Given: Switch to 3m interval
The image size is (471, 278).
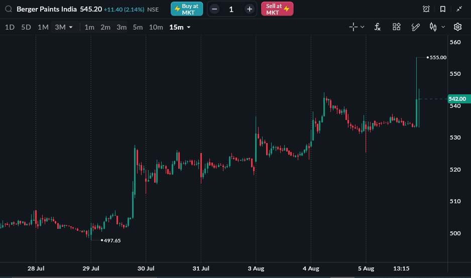Looking at the screenshot, I should (x=122, y=27).
